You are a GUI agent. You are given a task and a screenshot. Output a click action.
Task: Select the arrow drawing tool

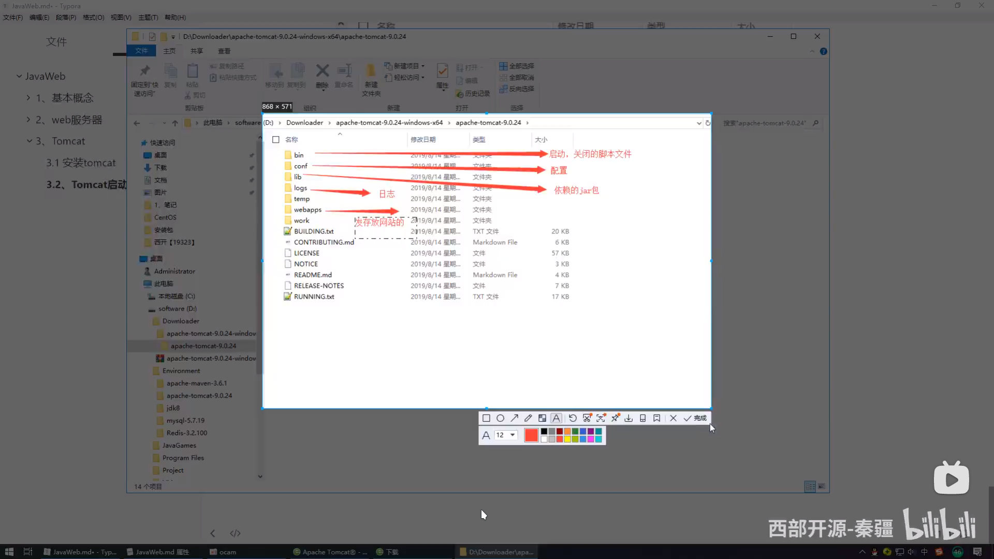tap(514, 418)
